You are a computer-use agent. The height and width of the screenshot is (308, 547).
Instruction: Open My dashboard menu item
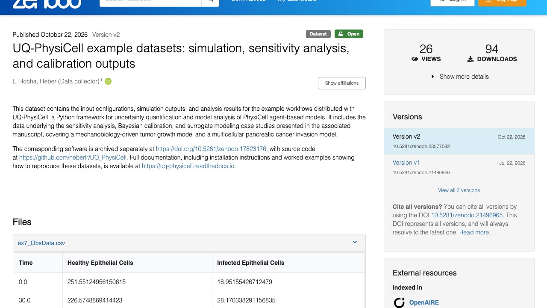coord(297,1)
